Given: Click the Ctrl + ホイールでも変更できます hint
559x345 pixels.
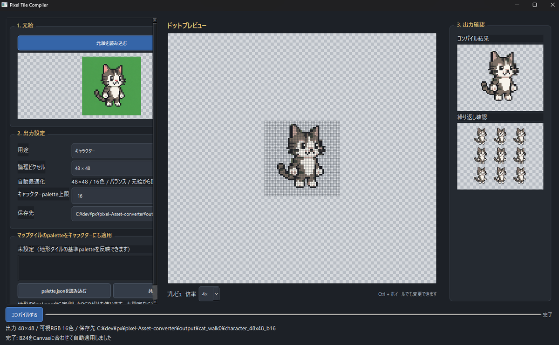Looking at the screenshot, I should pyautogui.click(x=407, y=294).
